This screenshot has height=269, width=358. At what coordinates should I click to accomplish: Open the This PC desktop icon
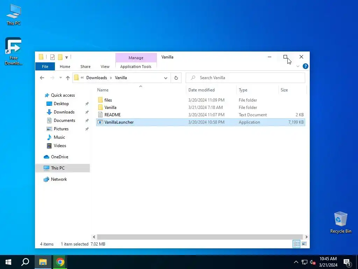click(x=14, y=14)
